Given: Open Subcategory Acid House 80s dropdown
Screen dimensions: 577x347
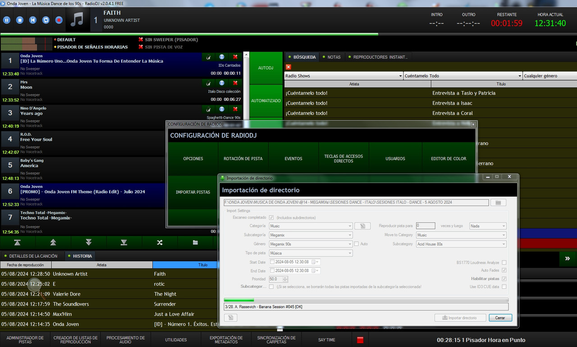Looking at the screenshot, I should coord(461,244).
